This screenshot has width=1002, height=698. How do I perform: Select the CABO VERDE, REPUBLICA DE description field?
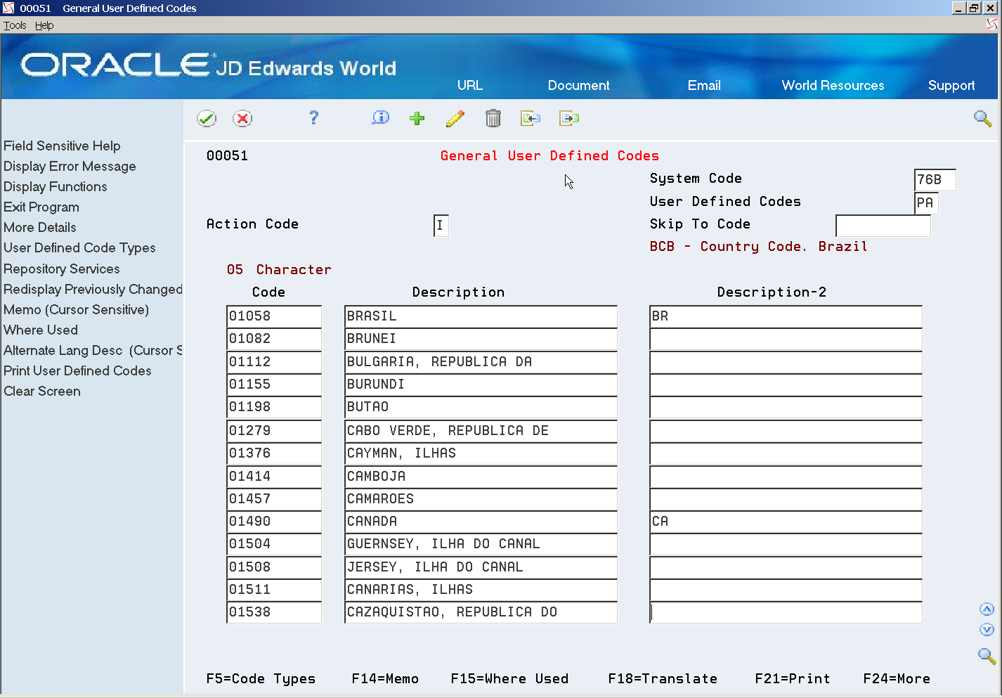click(x=481, y=431)
